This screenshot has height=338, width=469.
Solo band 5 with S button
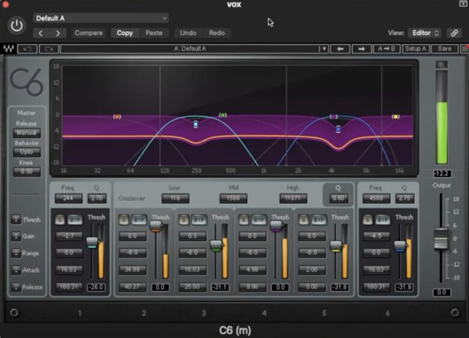(x=303, y=220)
